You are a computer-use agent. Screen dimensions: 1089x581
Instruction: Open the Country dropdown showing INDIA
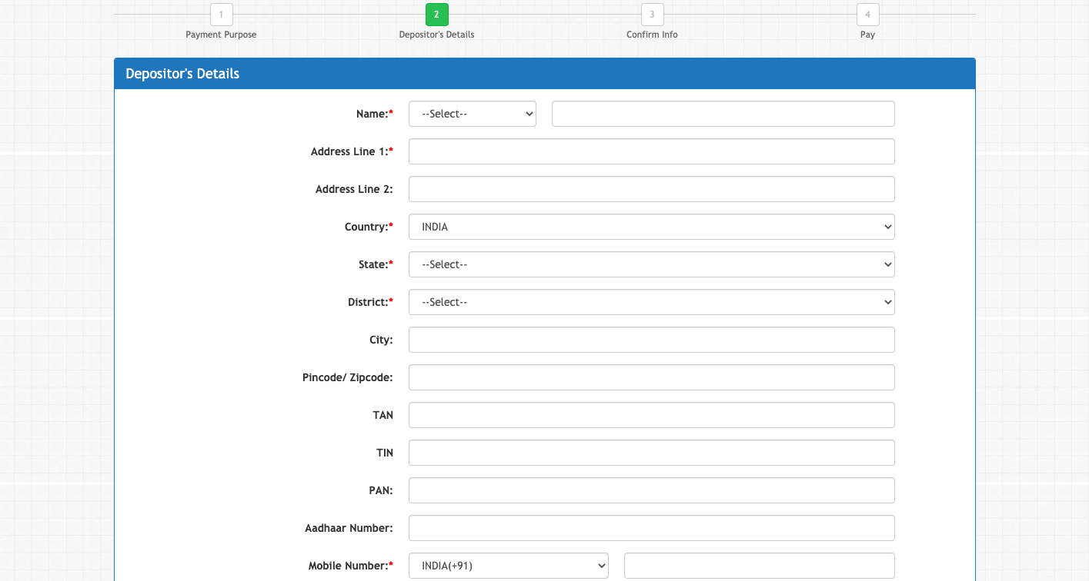coord(652,227)
